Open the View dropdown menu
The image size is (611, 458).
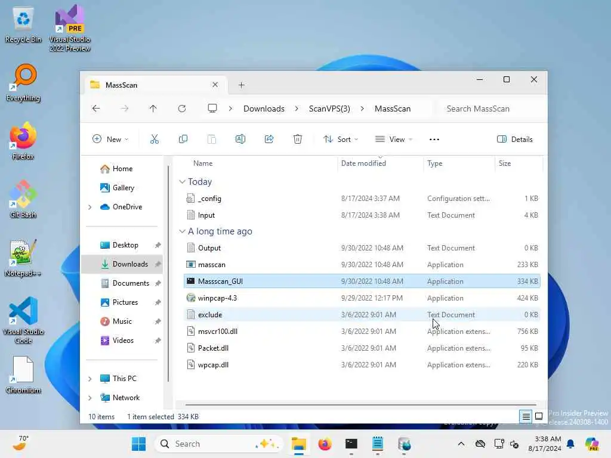[x=393, y=139]
